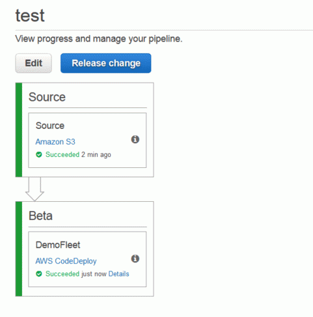Image resolution: width=313 pixels, height=317 pixels.
Task: Click the Succeeded status for Amazon S3
Action: click(62, 154)
